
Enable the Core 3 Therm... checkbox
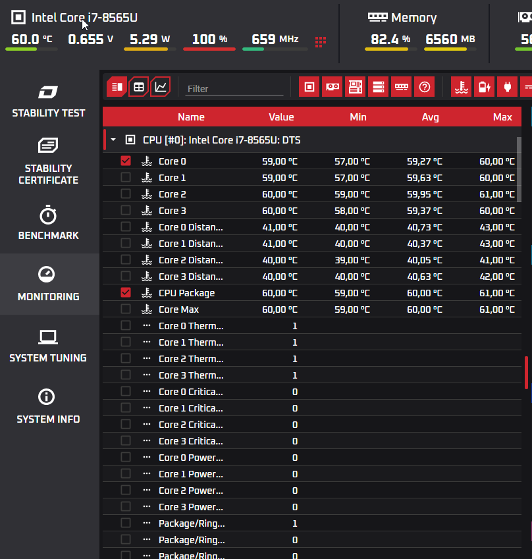[126, 375]
